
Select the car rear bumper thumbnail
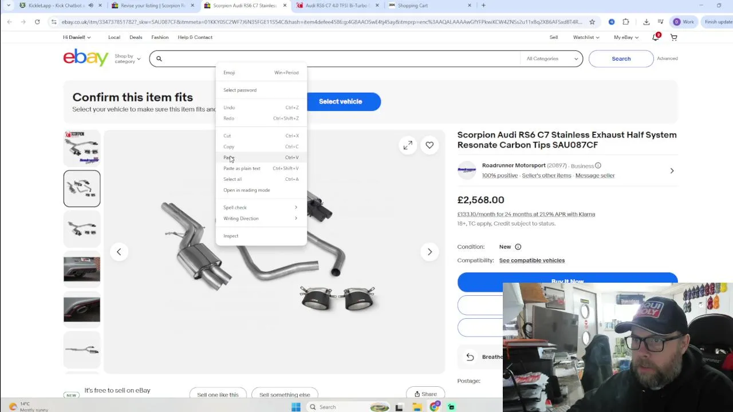(82, 269)
